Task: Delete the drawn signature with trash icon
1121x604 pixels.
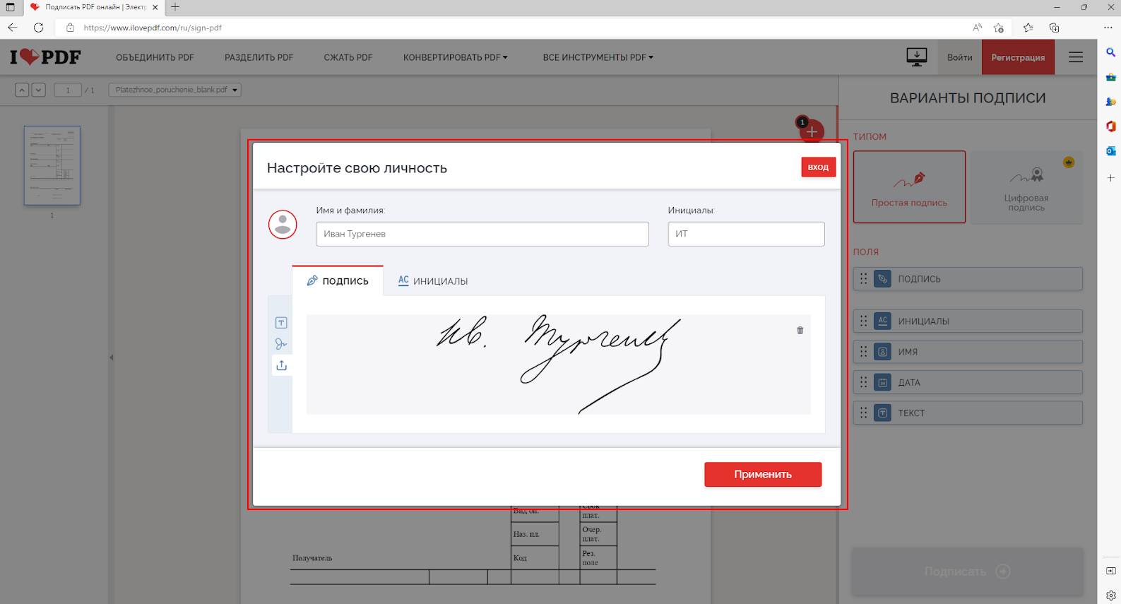Action: pos(800,330)
